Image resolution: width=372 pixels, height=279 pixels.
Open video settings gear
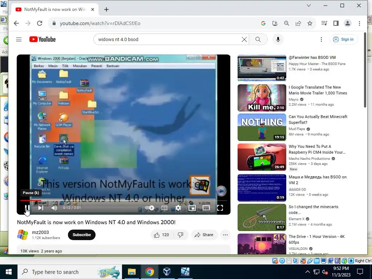[178, 208]
